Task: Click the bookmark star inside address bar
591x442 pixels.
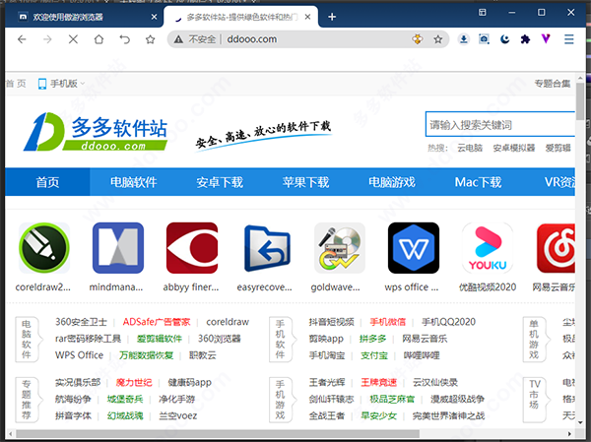Action: click(437, 39)
